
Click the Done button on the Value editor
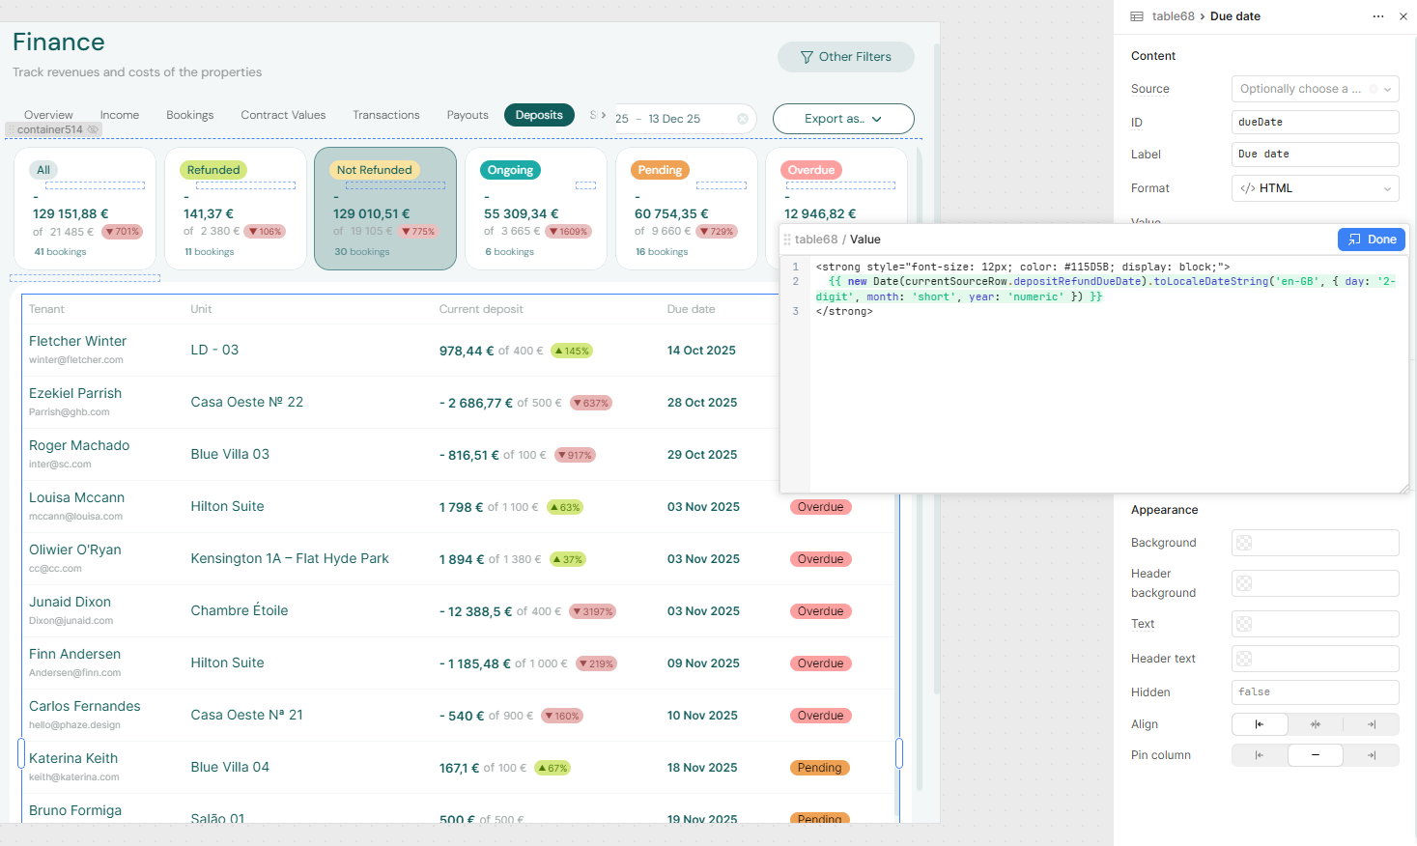(x=1372, y=239)
